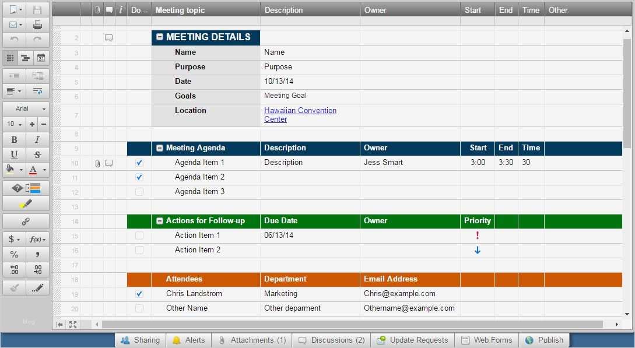
Task: Click the horizontal scrollbar track
Action: click(x=352, y=325)
